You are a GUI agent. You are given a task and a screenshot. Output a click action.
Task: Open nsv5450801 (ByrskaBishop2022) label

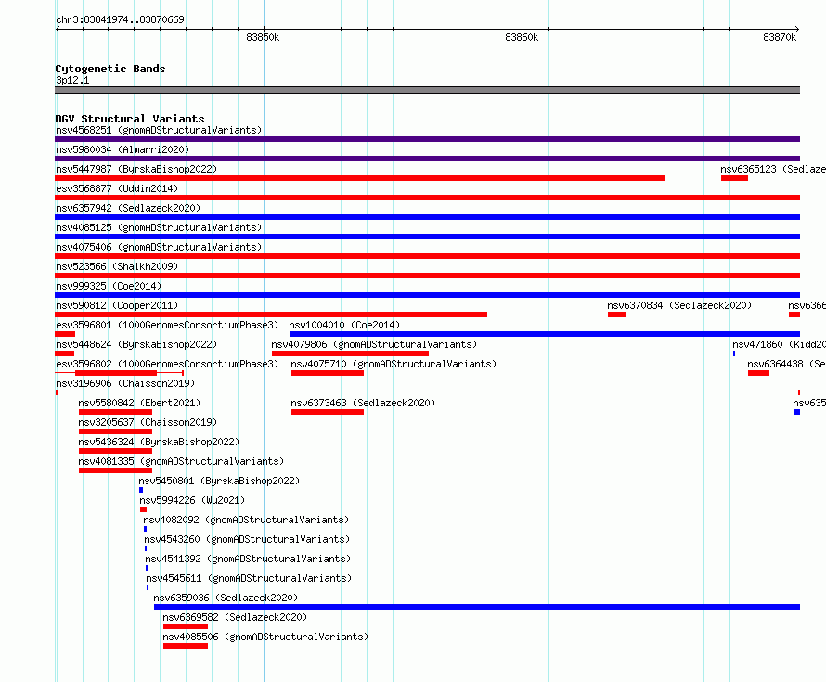219,481
